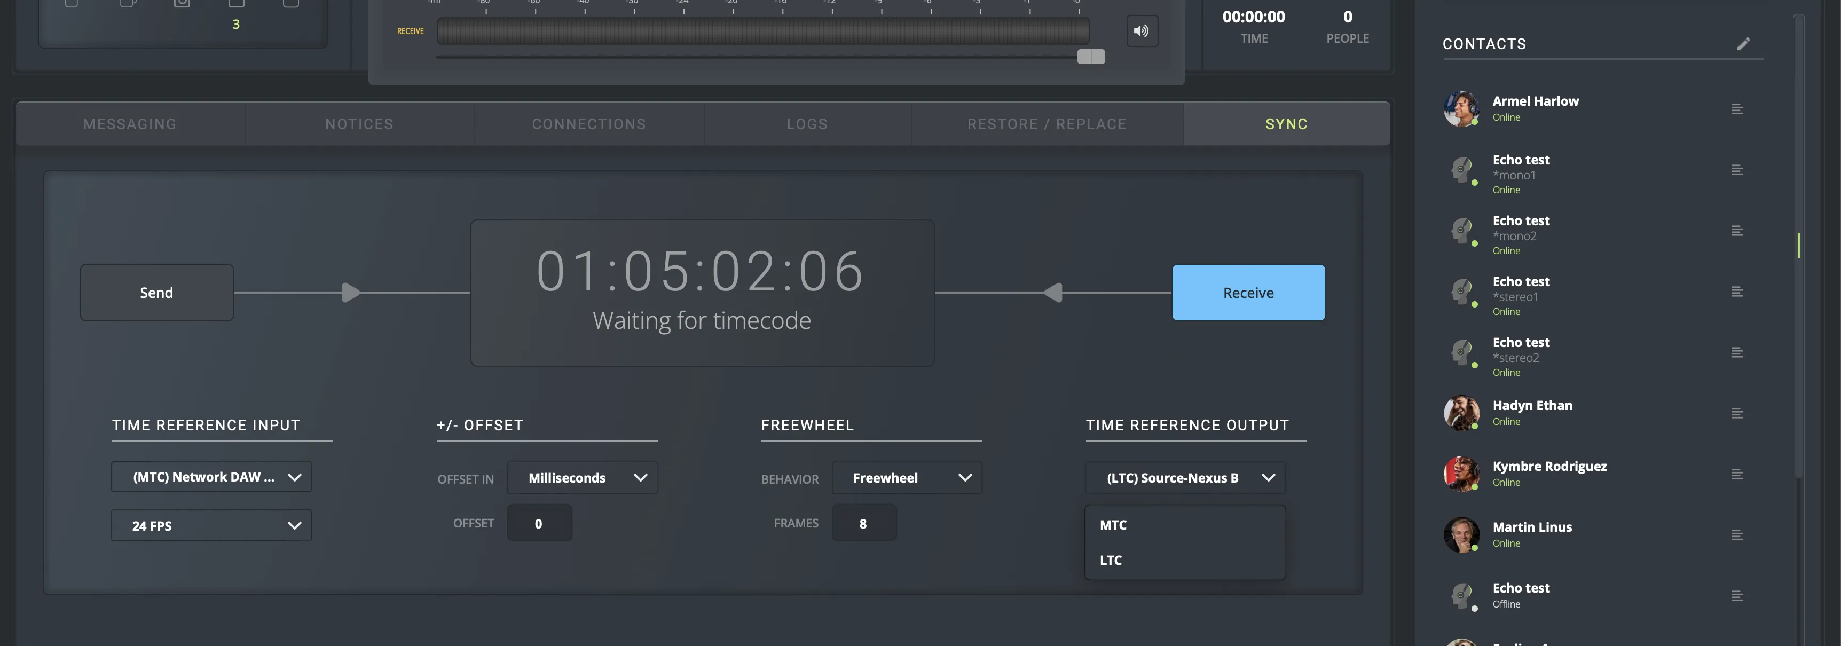The width and height of the screenshot is (1841, 646).
Task: Open the Restore / Replace tab
Action: pos(1047,124)
